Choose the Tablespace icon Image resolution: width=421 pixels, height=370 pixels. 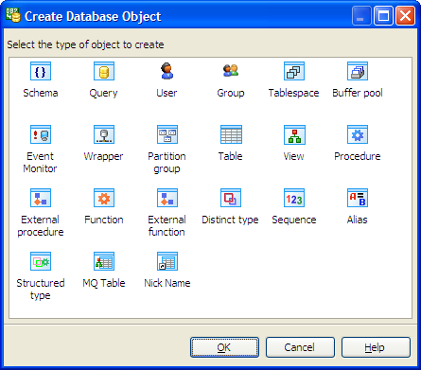pyautogui.click(x=294, y=71)
